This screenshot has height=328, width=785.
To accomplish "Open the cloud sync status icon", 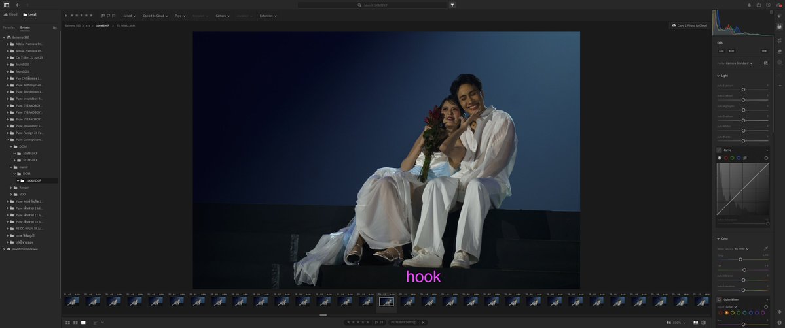I will pyautogui.click(x=779, y=5).
